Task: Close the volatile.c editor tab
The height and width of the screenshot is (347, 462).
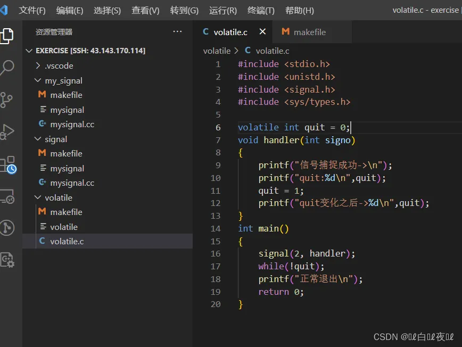Action: 262,32
